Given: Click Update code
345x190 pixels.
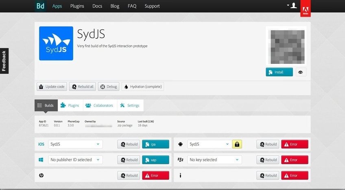Looking at the screenshot, I should [52, 87].
